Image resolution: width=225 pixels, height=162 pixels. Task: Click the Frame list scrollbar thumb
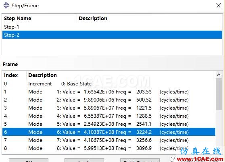pos(219,94)
